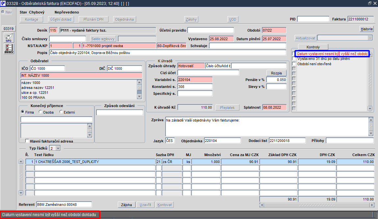This screenshot has width=378, height=219.
Task: Click the Rozpis button
Action: tap(276, 73)
